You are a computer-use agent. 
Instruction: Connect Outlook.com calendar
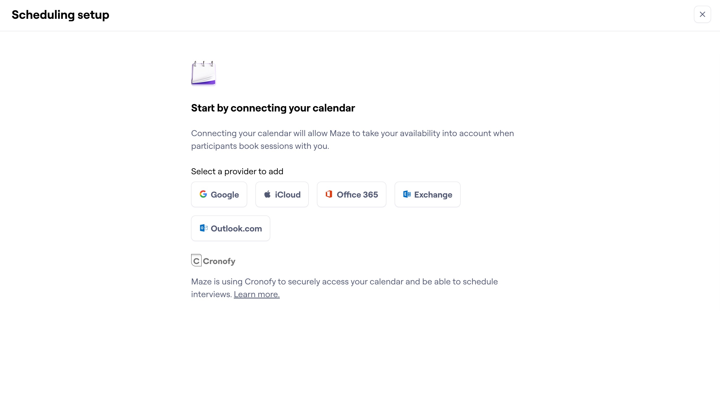point(230,228)
